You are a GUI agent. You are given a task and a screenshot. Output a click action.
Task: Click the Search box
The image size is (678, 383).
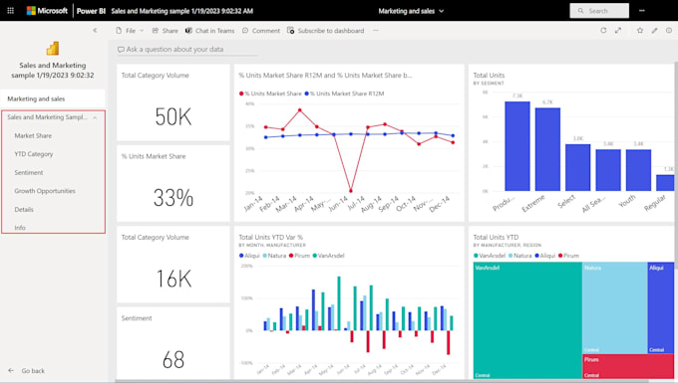(x=599, y=11)
